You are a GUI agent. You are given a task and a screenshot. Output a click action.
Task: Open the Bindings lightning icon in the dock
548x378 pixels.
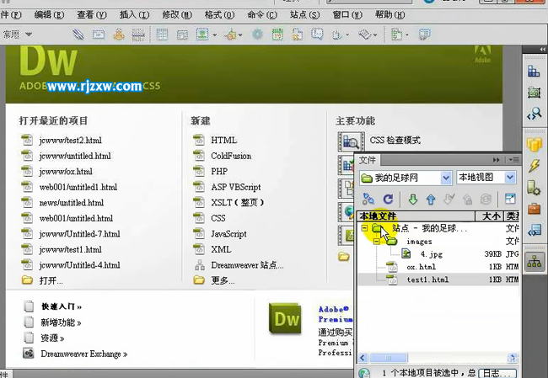(534, 166)
